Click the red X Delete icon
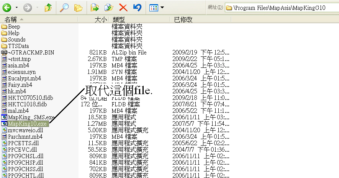Screen dimensions: 339x178 point(123,8)
